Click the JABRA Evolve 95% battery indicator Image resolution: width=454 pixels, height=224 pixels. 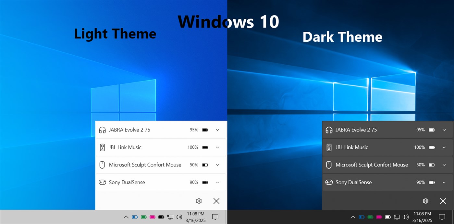tap(194, 130)
